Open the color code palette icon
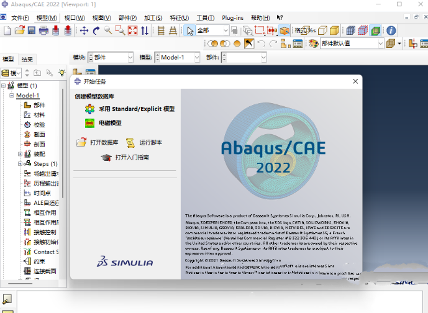 tap(312, 43)
